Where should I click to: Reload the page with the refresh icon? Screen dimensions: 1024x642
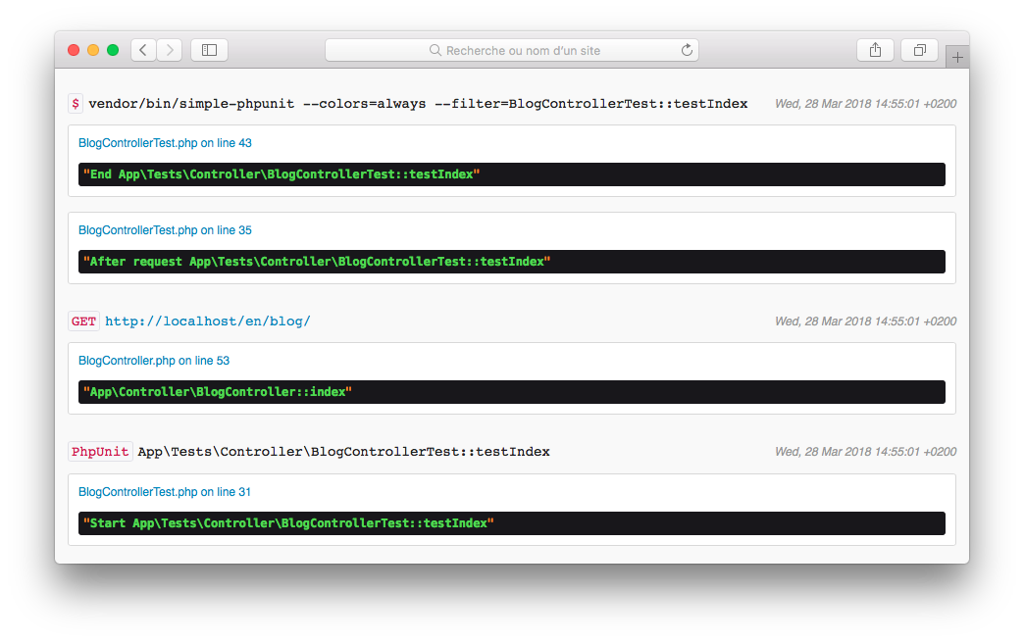pyautogui.click(x=687, y=50)
